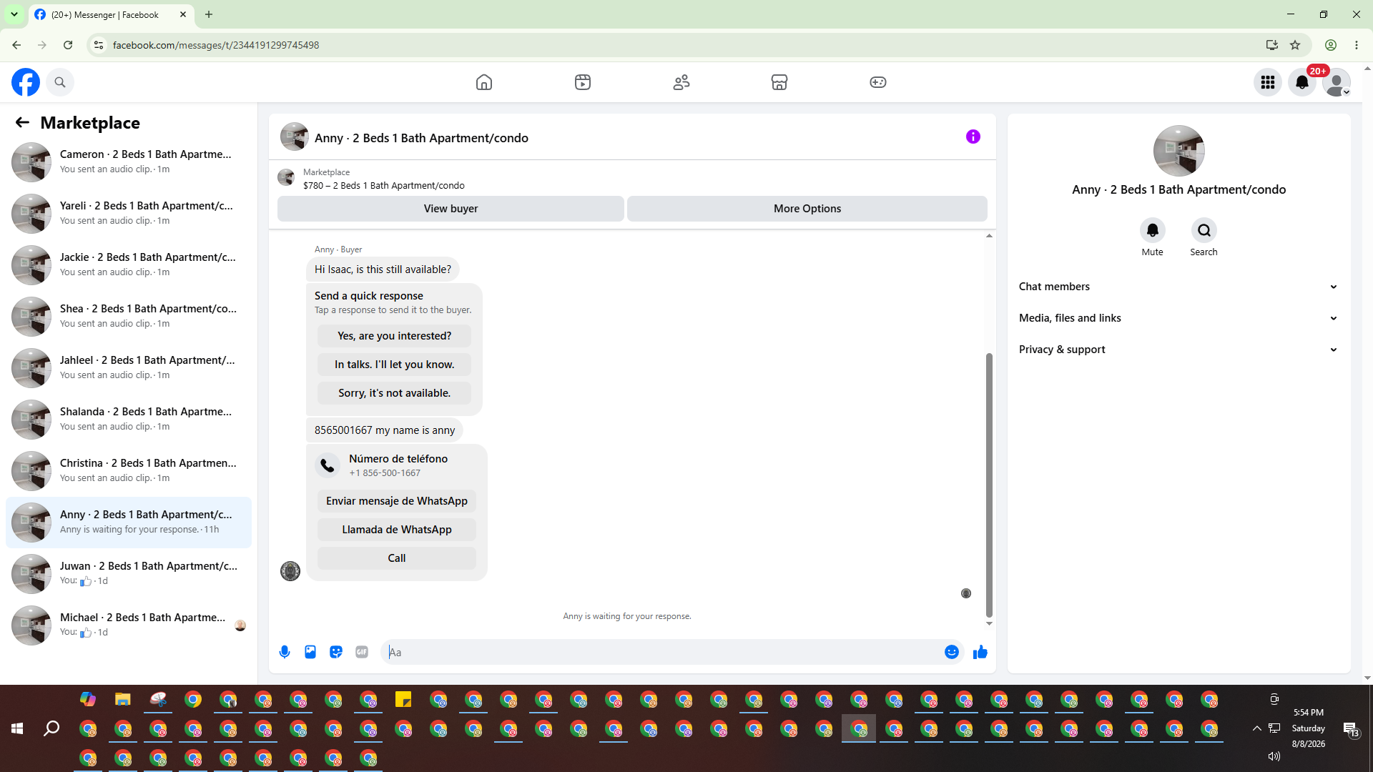Viewport: 1373px width, 772px height.
Task: Click the View buyer button
Action: (x=451, y=209)
